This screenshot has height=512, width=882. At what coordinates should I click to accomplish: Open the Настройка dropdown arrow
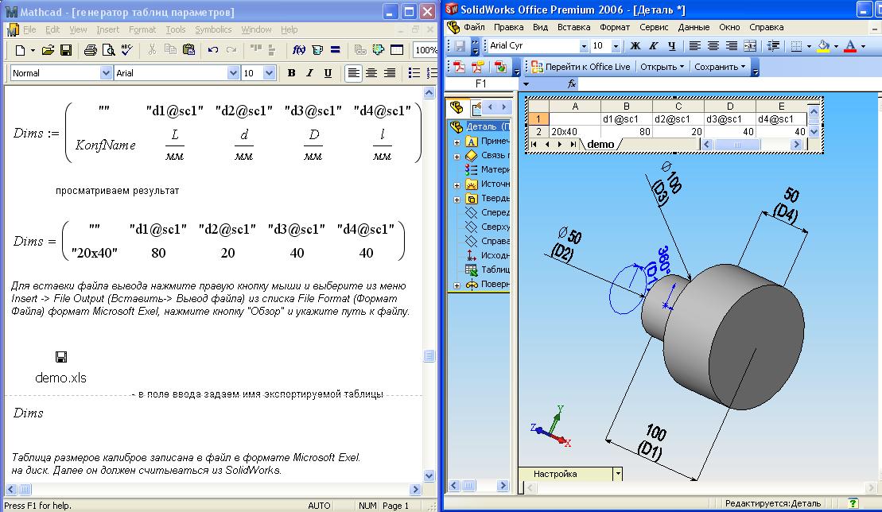[618, 474]
